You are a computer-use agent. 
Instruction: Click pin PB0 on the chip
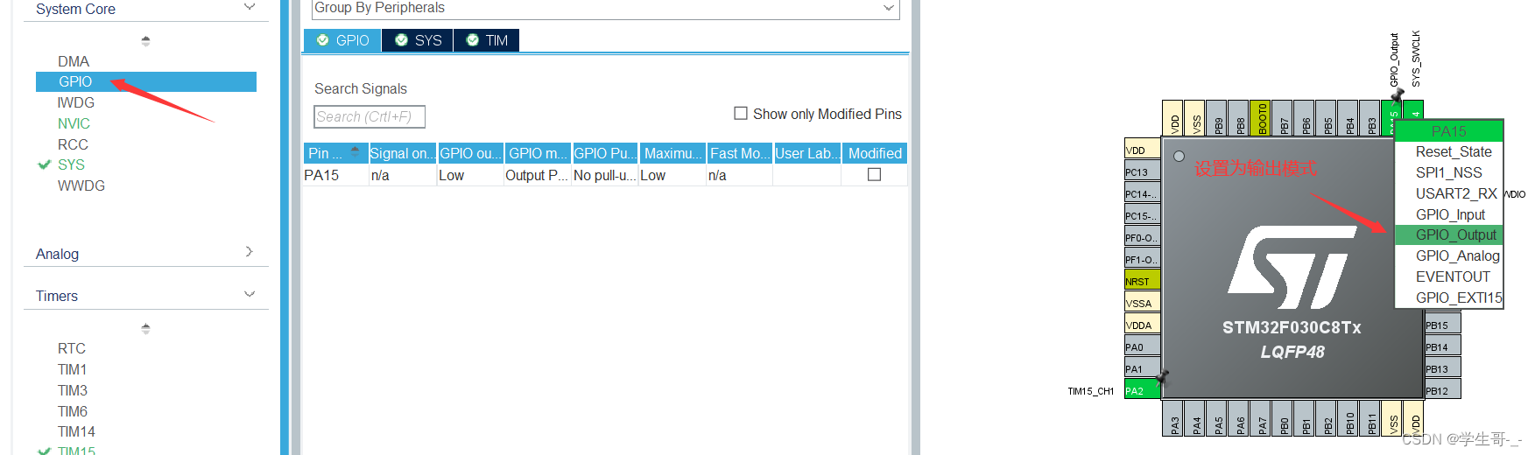pos(1284,418)
